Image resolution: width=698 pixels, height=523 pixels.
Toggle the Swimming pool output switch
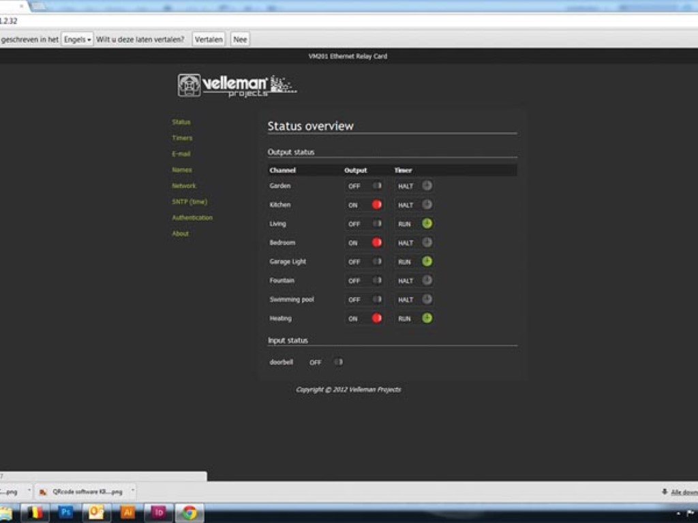(x=376, y=299)
